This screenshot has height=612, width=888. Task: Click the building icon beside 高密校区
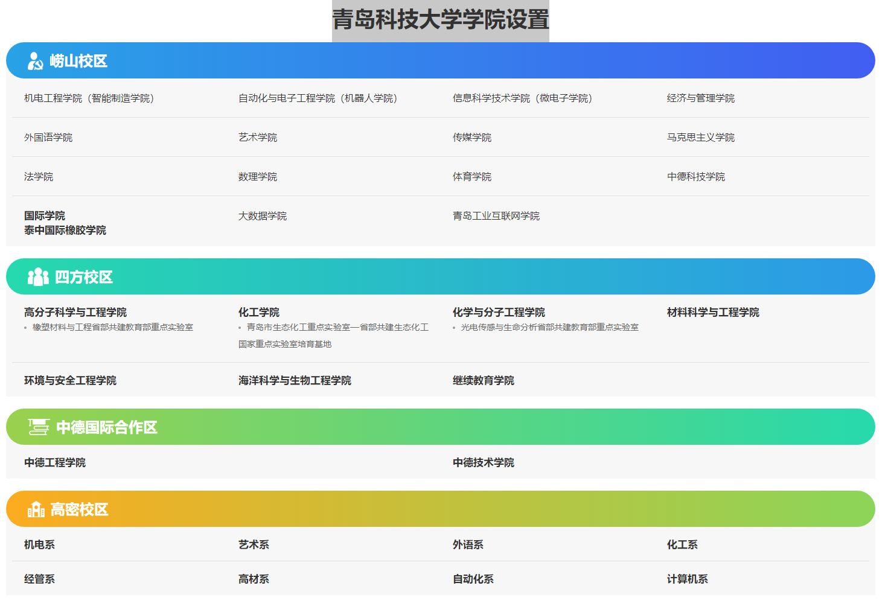[x=36, y=509]
